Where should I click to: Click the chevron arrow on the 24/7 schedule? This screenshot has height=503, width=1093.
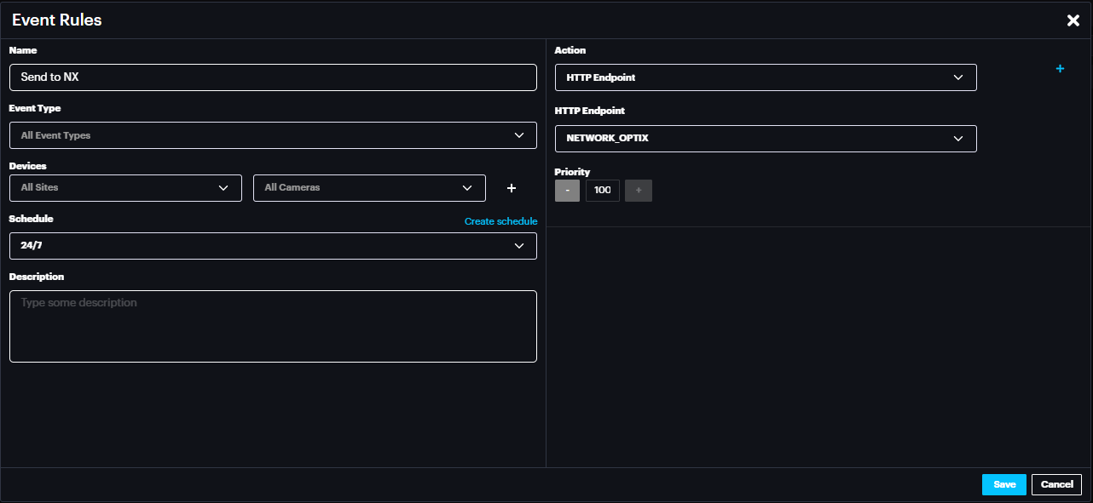click(519, 246)
